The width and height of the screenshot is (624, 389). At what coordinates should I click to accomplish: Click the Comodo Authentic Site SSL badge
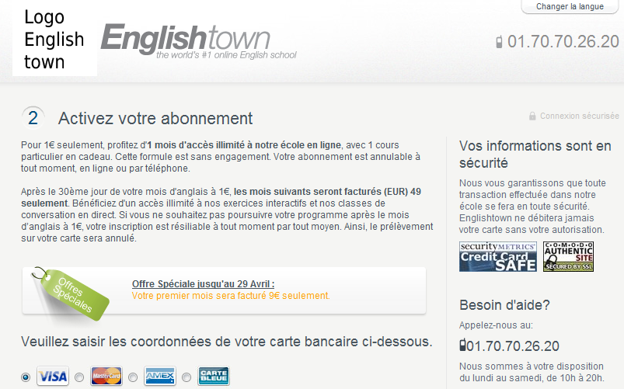point(568,256)
